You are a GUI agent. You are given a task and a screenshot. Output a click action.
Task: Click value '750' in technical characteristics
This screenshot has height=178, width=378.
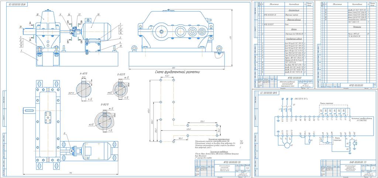[x=242, y=141]
